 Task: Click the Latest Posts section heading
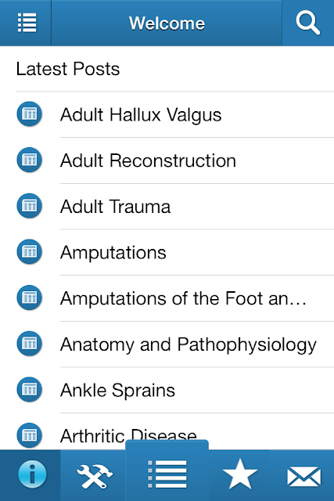coord(68,69)
